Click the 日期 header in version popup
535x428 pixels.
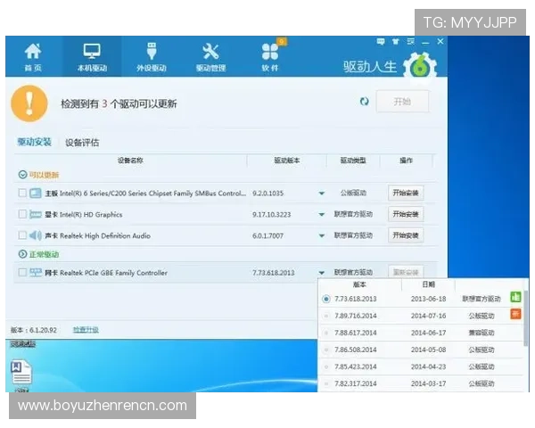click(x=429, y=284)
